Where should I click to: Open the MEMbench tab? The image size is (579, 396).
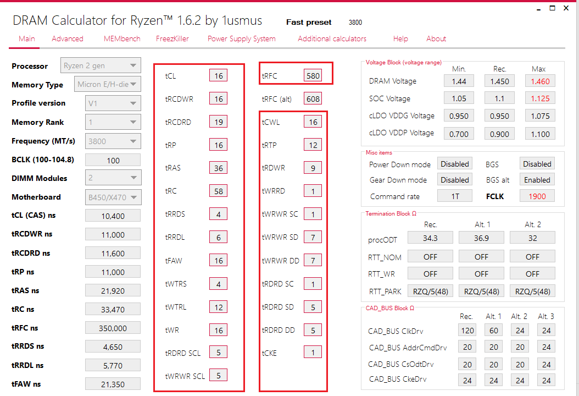click(122, 39)
